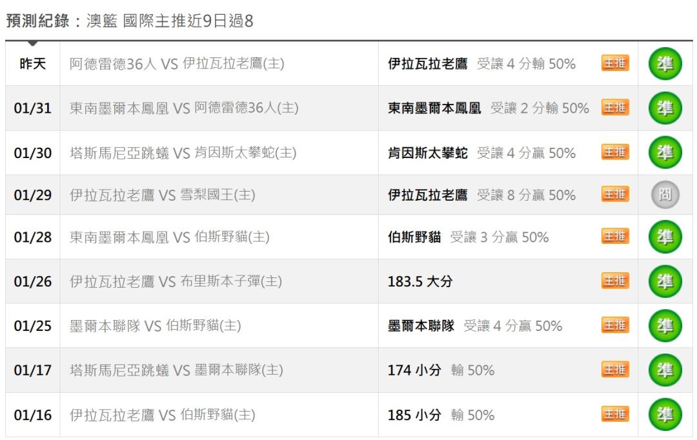Click the orange 主推 badge in yesterday's row
The image size is (697, 440).
[615, 63]
